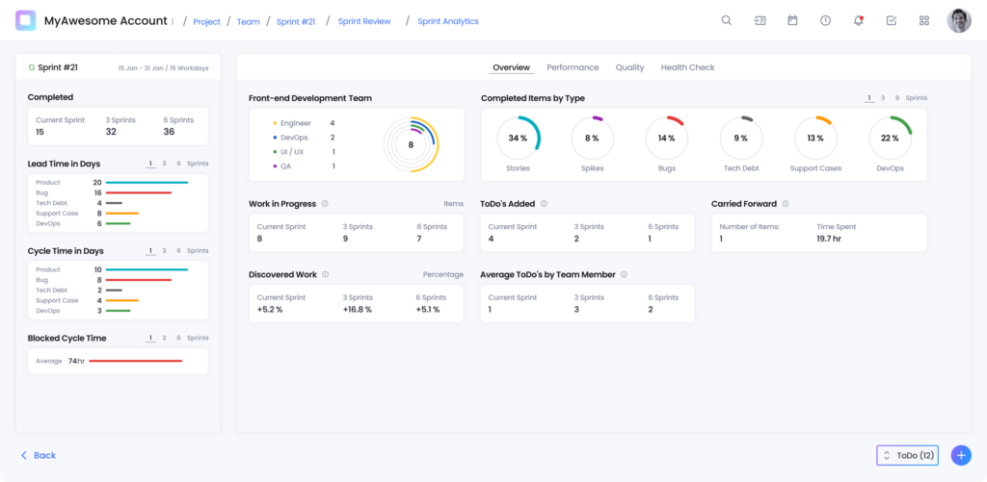Click info icon beside Carried Forward

[x=785, y=204]
